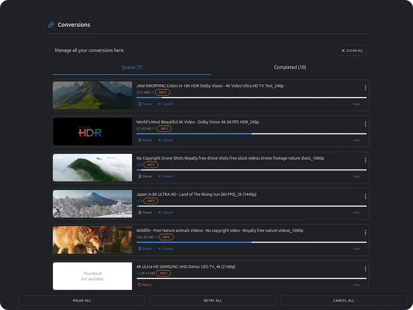Screen dimensions: 413x310
Task: Open options menu for the JAW-DROPPING Colors item
Action: 366,88
